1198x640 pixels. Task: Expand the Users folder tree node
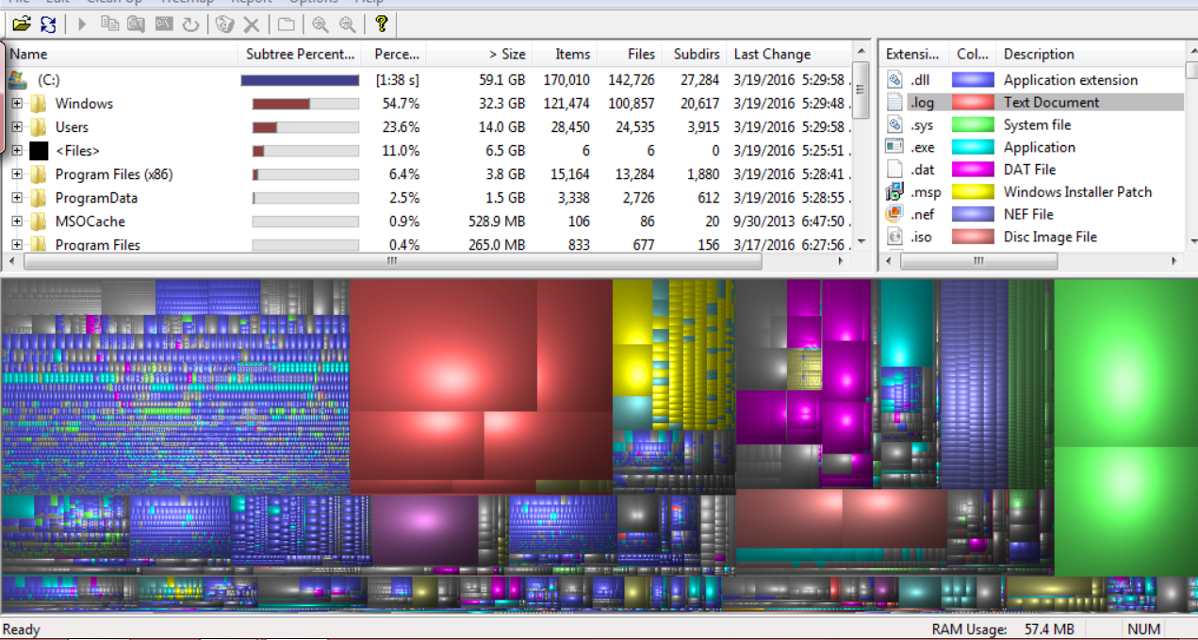click(x=17, y=127)
